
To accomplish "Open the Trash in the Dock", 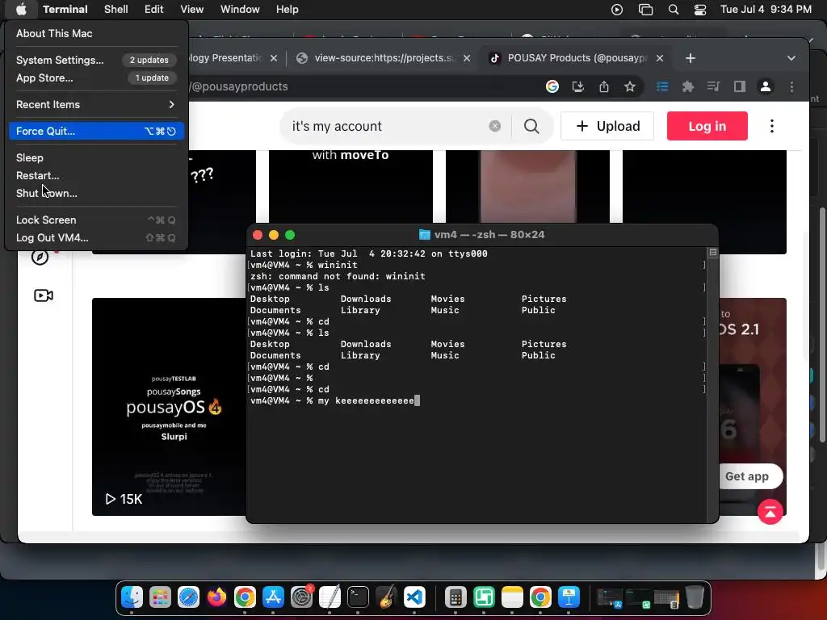I will click(695, 597).
